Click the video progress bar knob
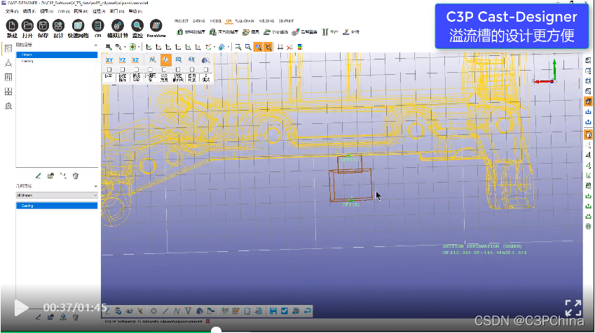Viewport: 595px width, 333px height. tap(216, 331)
